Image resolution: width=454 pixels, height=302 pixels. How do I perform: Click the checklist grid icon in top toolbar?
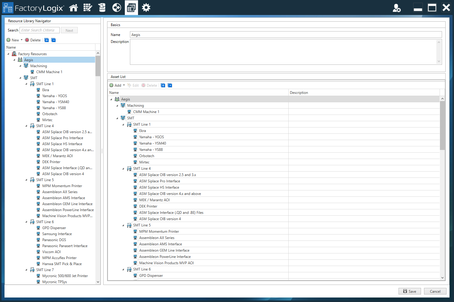[88, 7]
